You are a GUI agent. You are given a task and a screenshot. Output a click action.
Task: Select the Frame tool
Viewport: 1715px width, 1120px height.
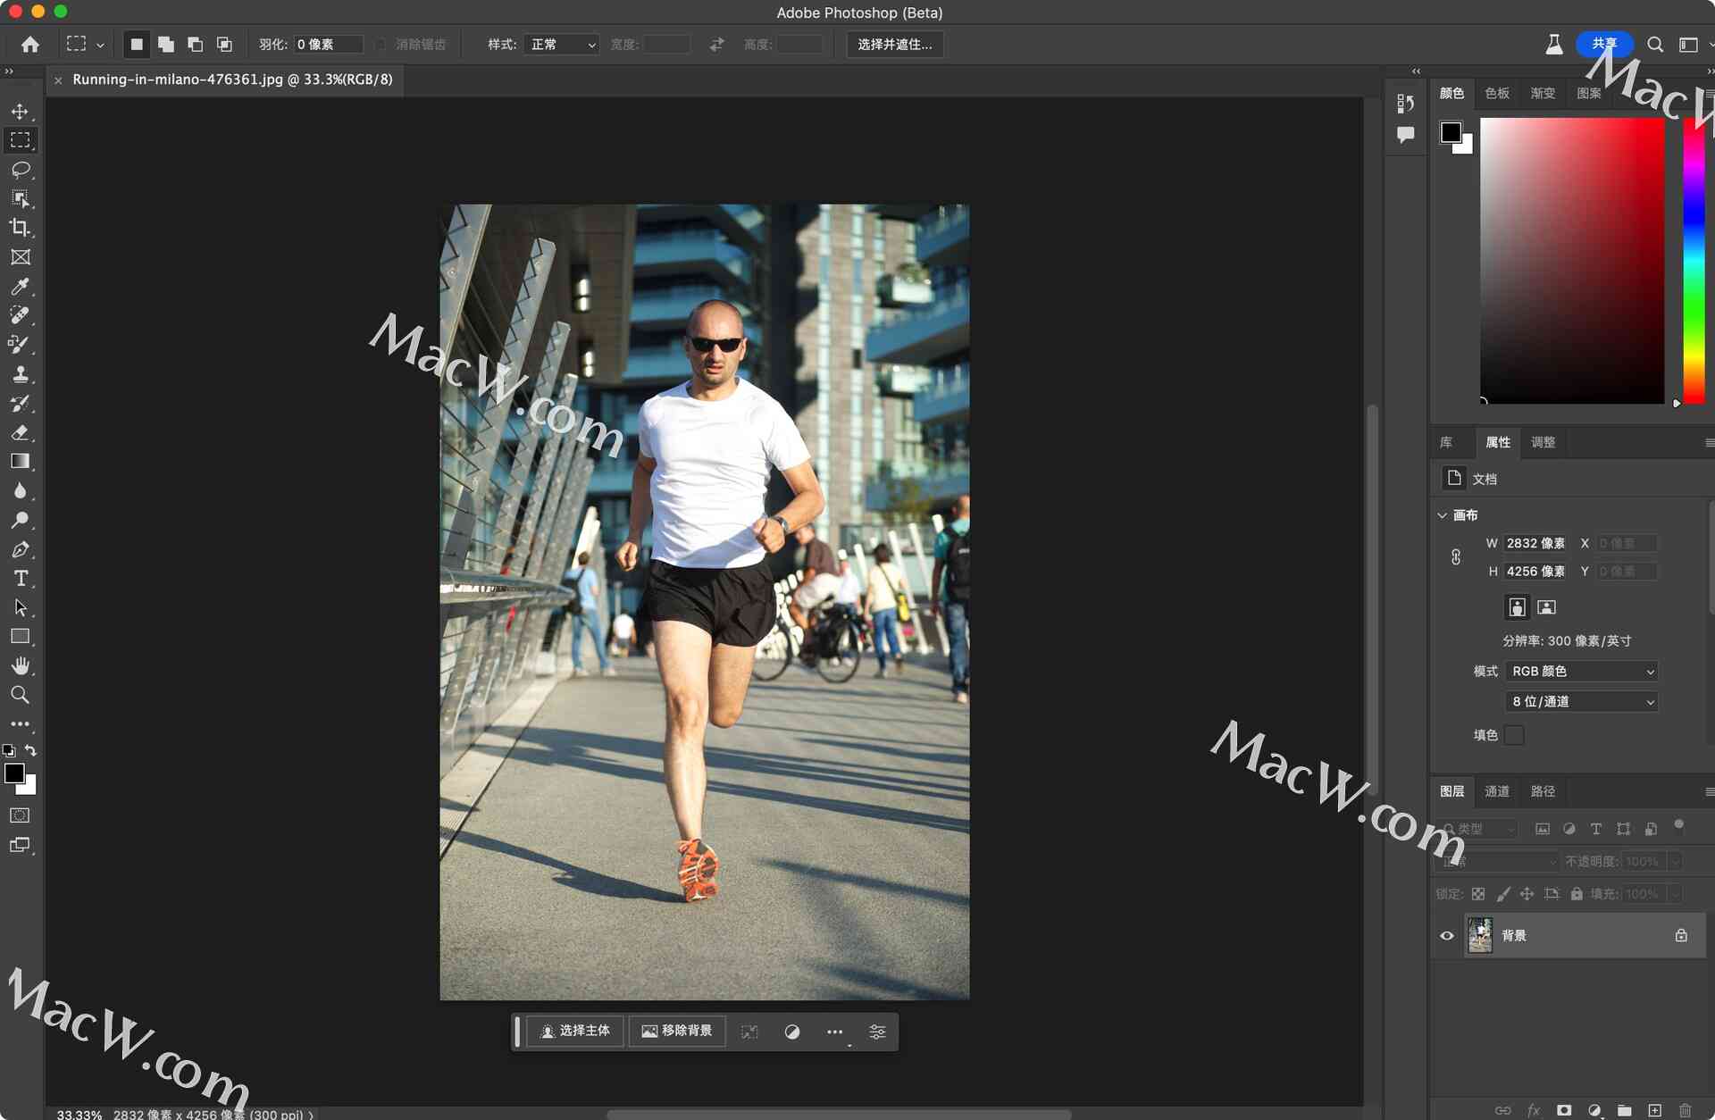pyautogui.click(x=20, y=257)
